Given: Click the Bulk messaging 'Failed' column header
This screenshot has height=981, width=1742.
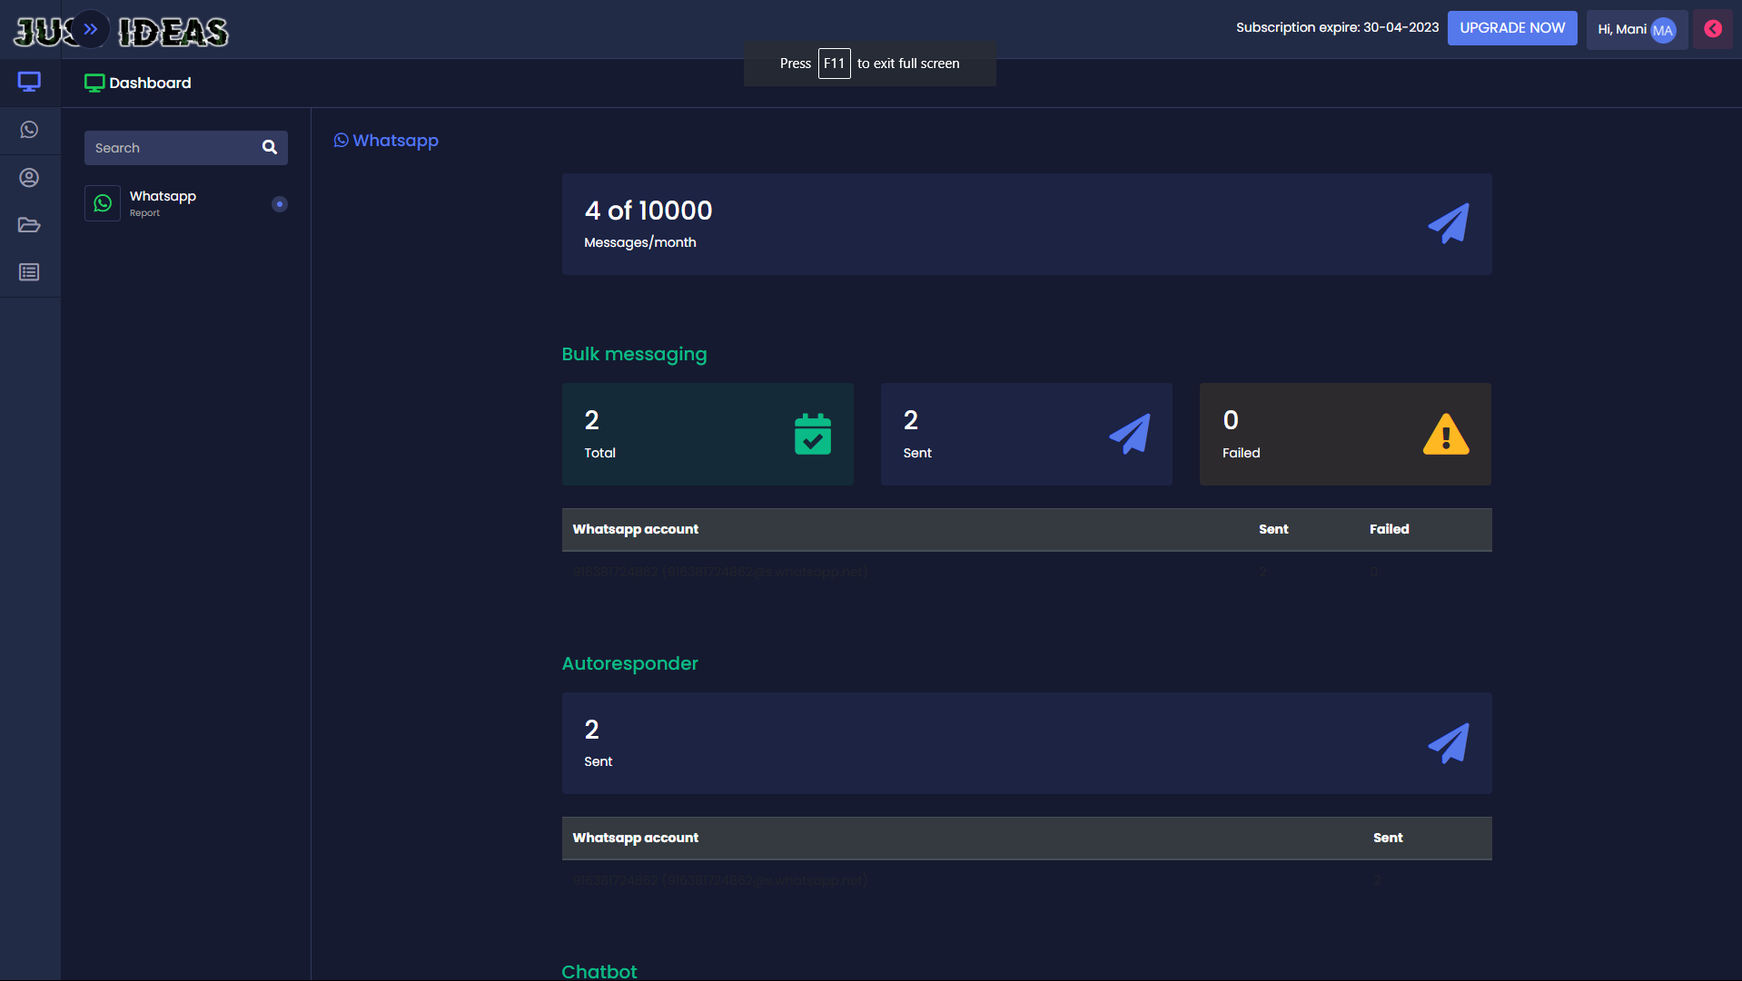Looking at the screenshot, I should 1389,529.
